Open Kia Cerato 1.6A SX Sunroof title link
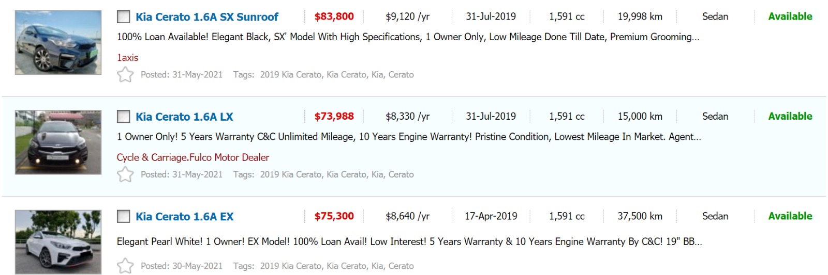Image resolution: width=828 pixels, height=275 pixels. click(x=207, y=17)
